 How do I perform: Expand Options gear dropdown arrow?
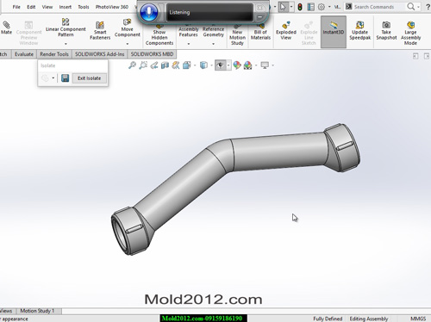329,7
